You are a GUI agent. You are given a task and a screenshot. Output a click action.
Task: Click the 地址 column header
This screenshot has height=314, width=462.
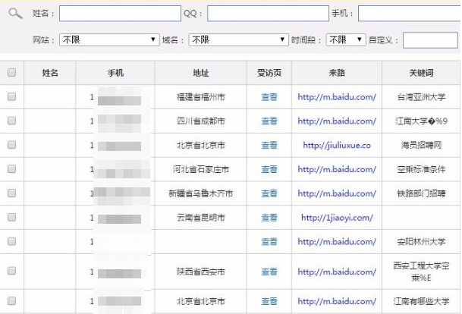pyautogui.click(x=201, y=73)
